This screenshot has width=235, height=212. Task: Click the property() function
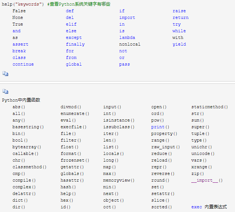(x=164, y=133)
